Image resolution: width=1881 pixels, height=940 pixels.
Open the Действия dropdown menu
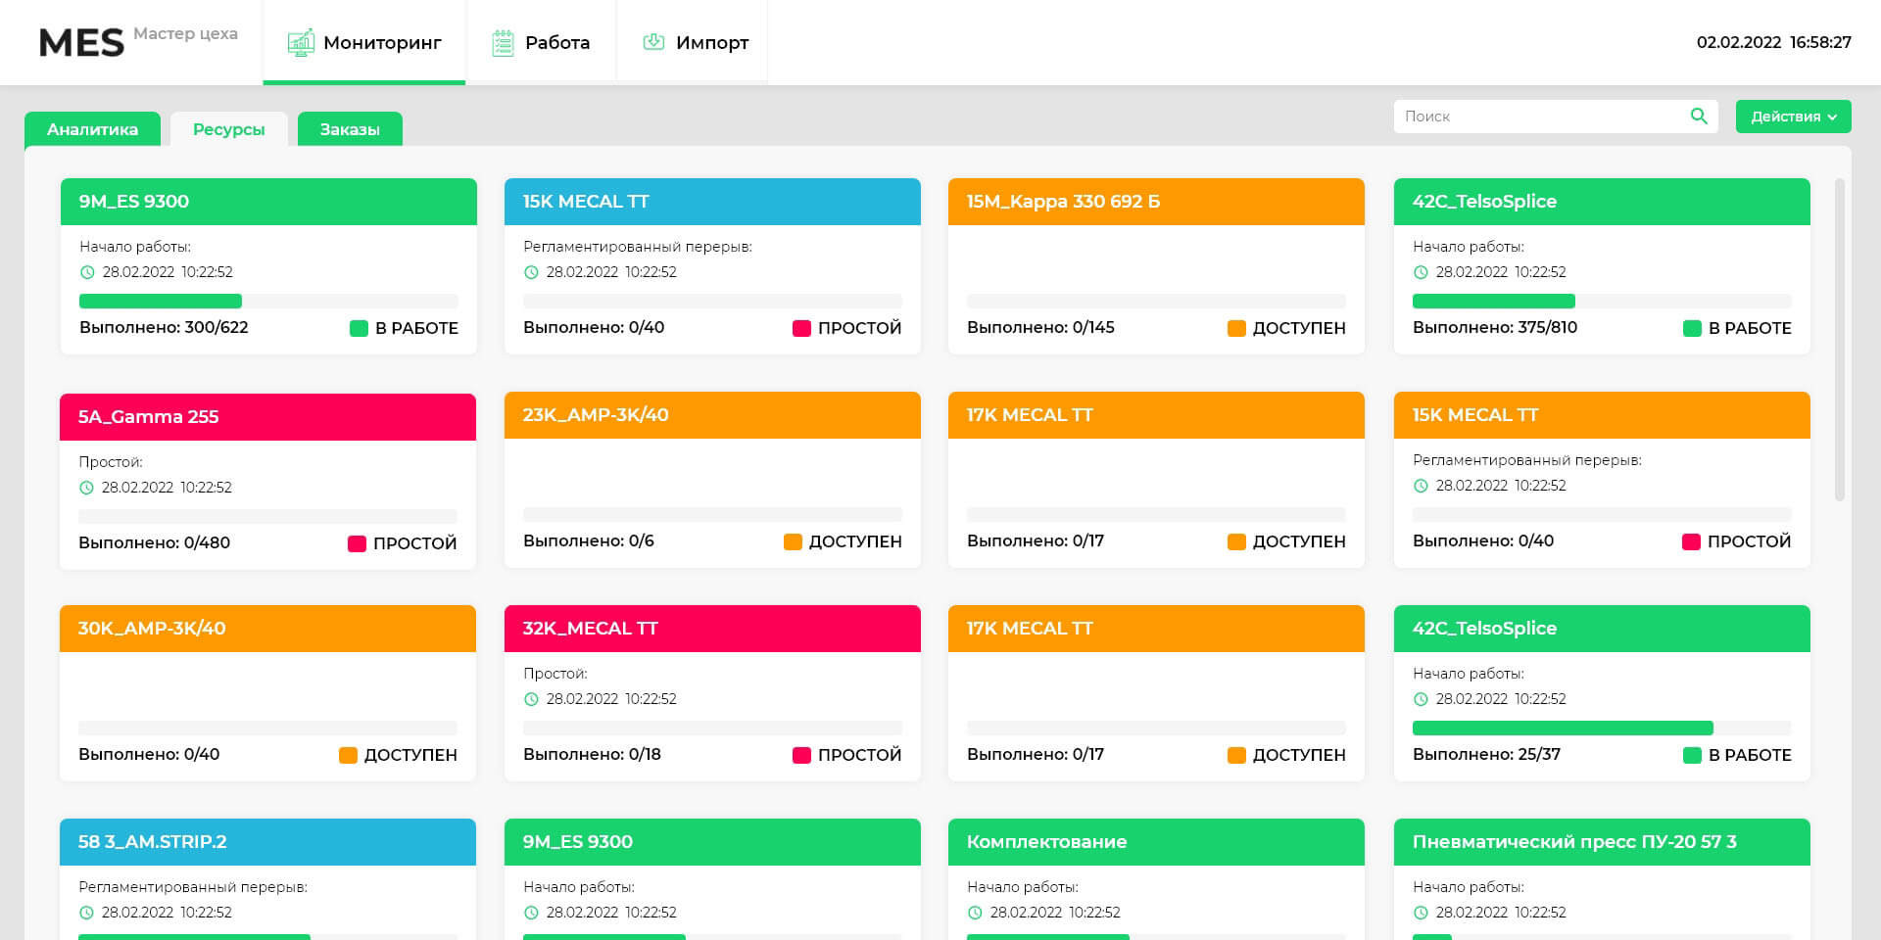pyautogui.click(x=1793, y=117)
